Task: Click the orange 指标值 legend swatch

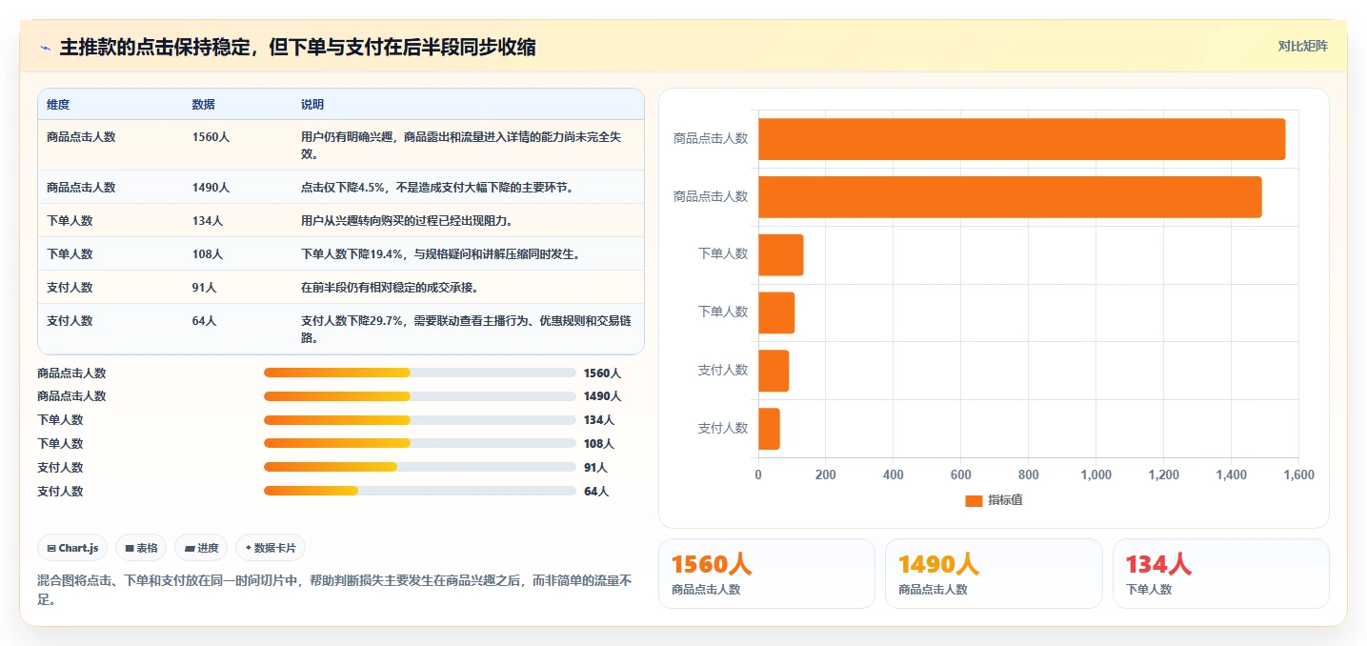Action: click(x=974, y=500)
